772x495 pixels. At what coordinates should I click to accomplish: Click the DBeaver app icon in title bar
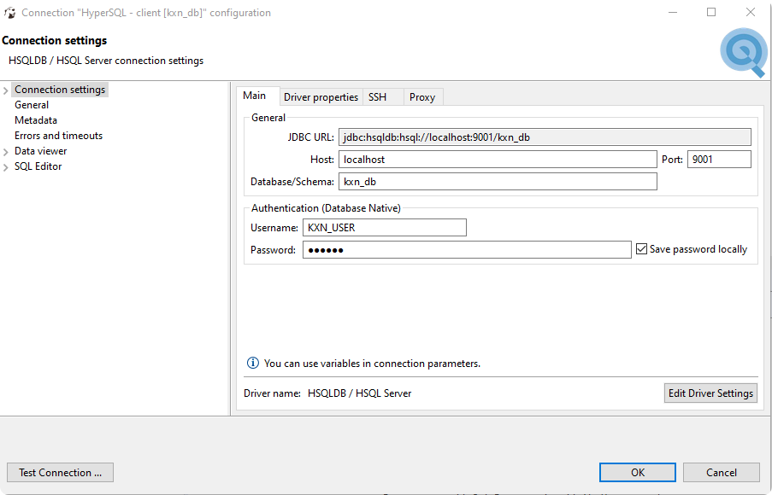pos(9,13)
